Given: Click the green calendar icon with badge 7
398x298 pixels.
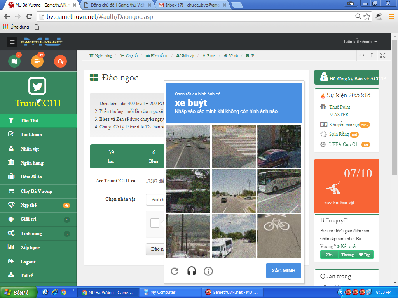Looking at the screenshot, I should [14, 61].
